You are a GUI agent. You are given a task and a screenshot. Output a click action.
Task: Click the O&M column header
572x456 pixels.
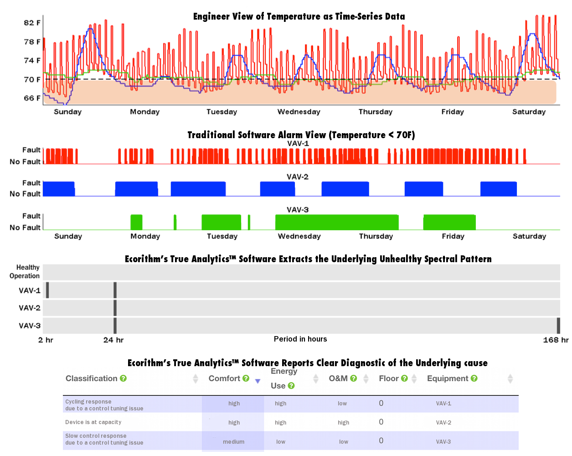pyautogui.click(x=338, y=378)
